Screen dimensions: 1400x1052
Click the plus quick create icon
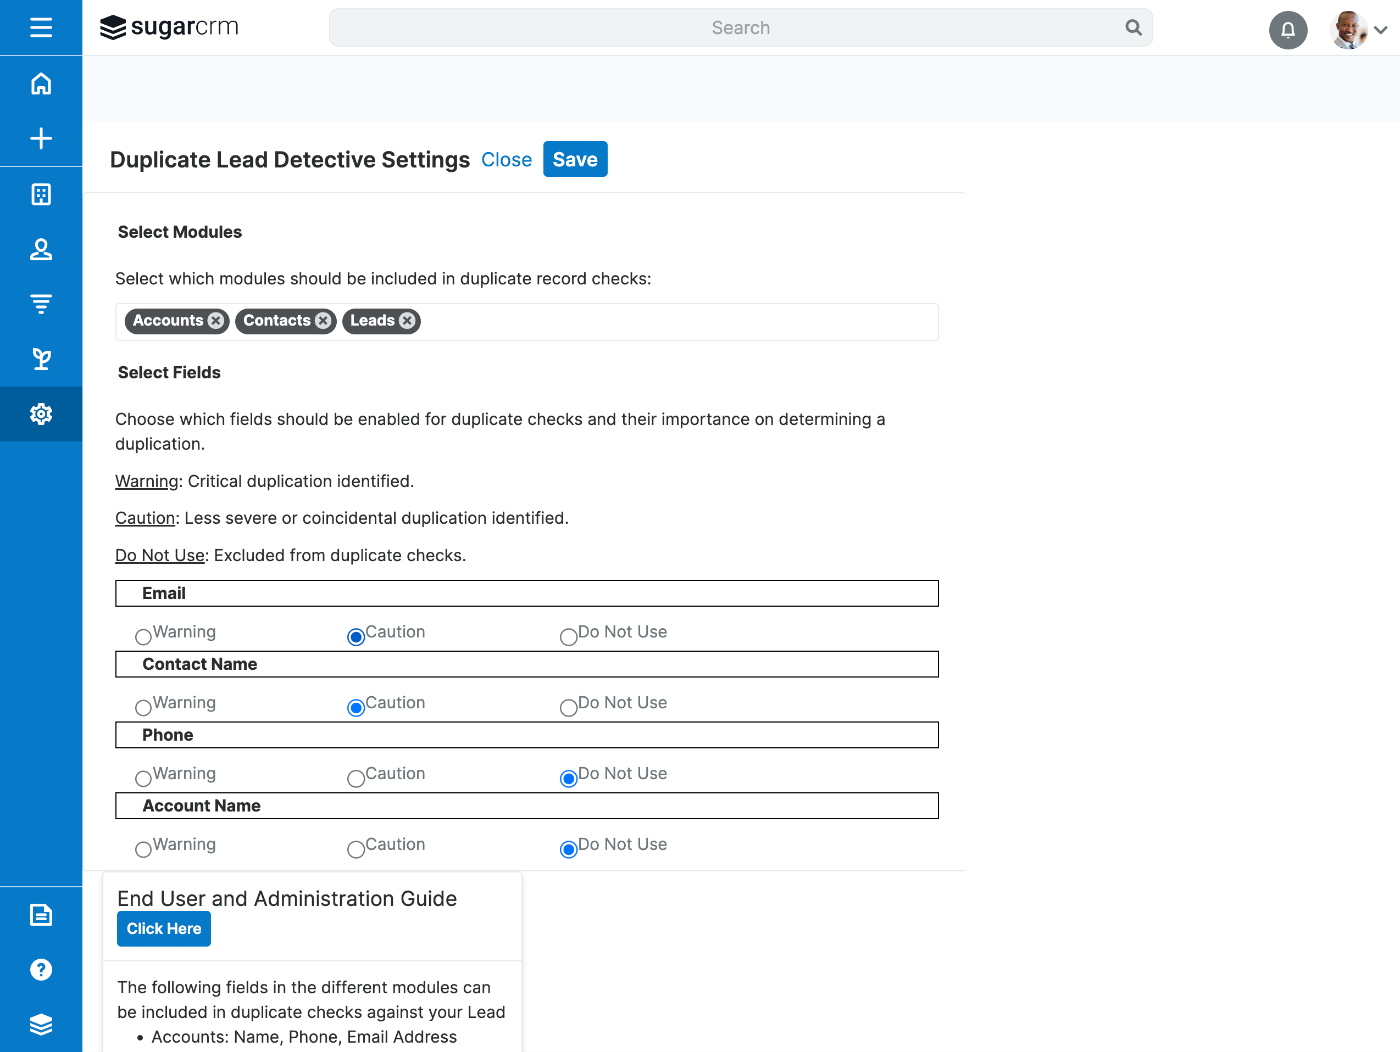(x=41, y=138)
